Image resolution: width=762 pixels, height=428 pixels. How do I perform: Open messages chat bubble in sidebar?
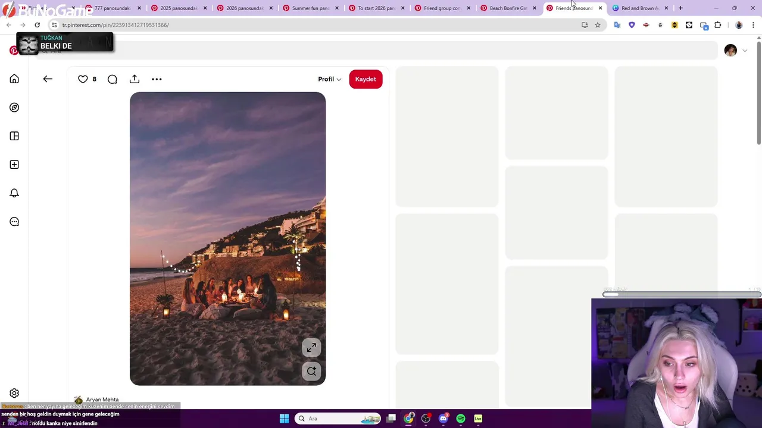pyautogui.click(x=14, y=222)
